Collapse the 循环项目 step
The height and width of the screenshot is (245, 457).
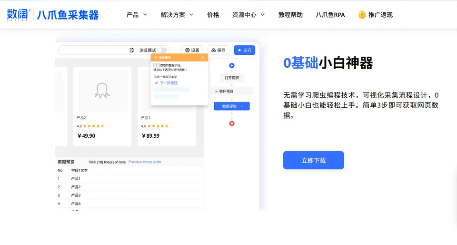217,92
